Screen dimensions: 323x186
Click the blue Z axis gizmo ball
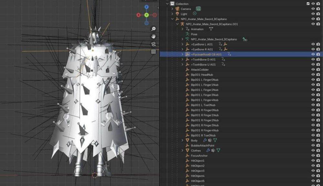tap(146, 7)
